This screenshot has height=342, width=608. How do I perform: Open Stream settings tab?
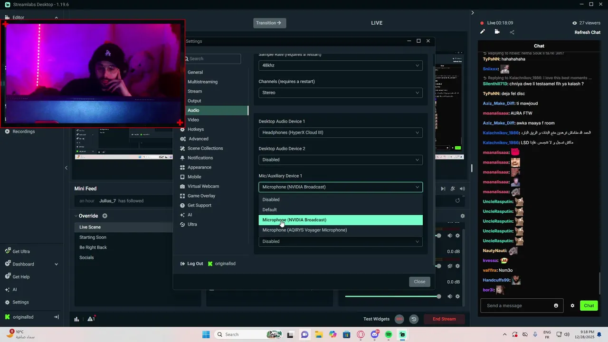coord(195,91)
